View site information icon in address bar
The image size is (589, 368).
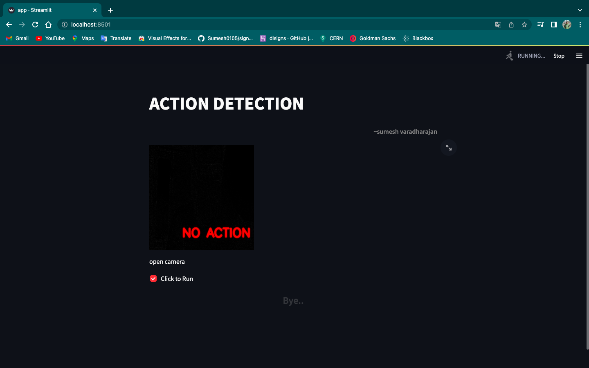pos(64,25)
